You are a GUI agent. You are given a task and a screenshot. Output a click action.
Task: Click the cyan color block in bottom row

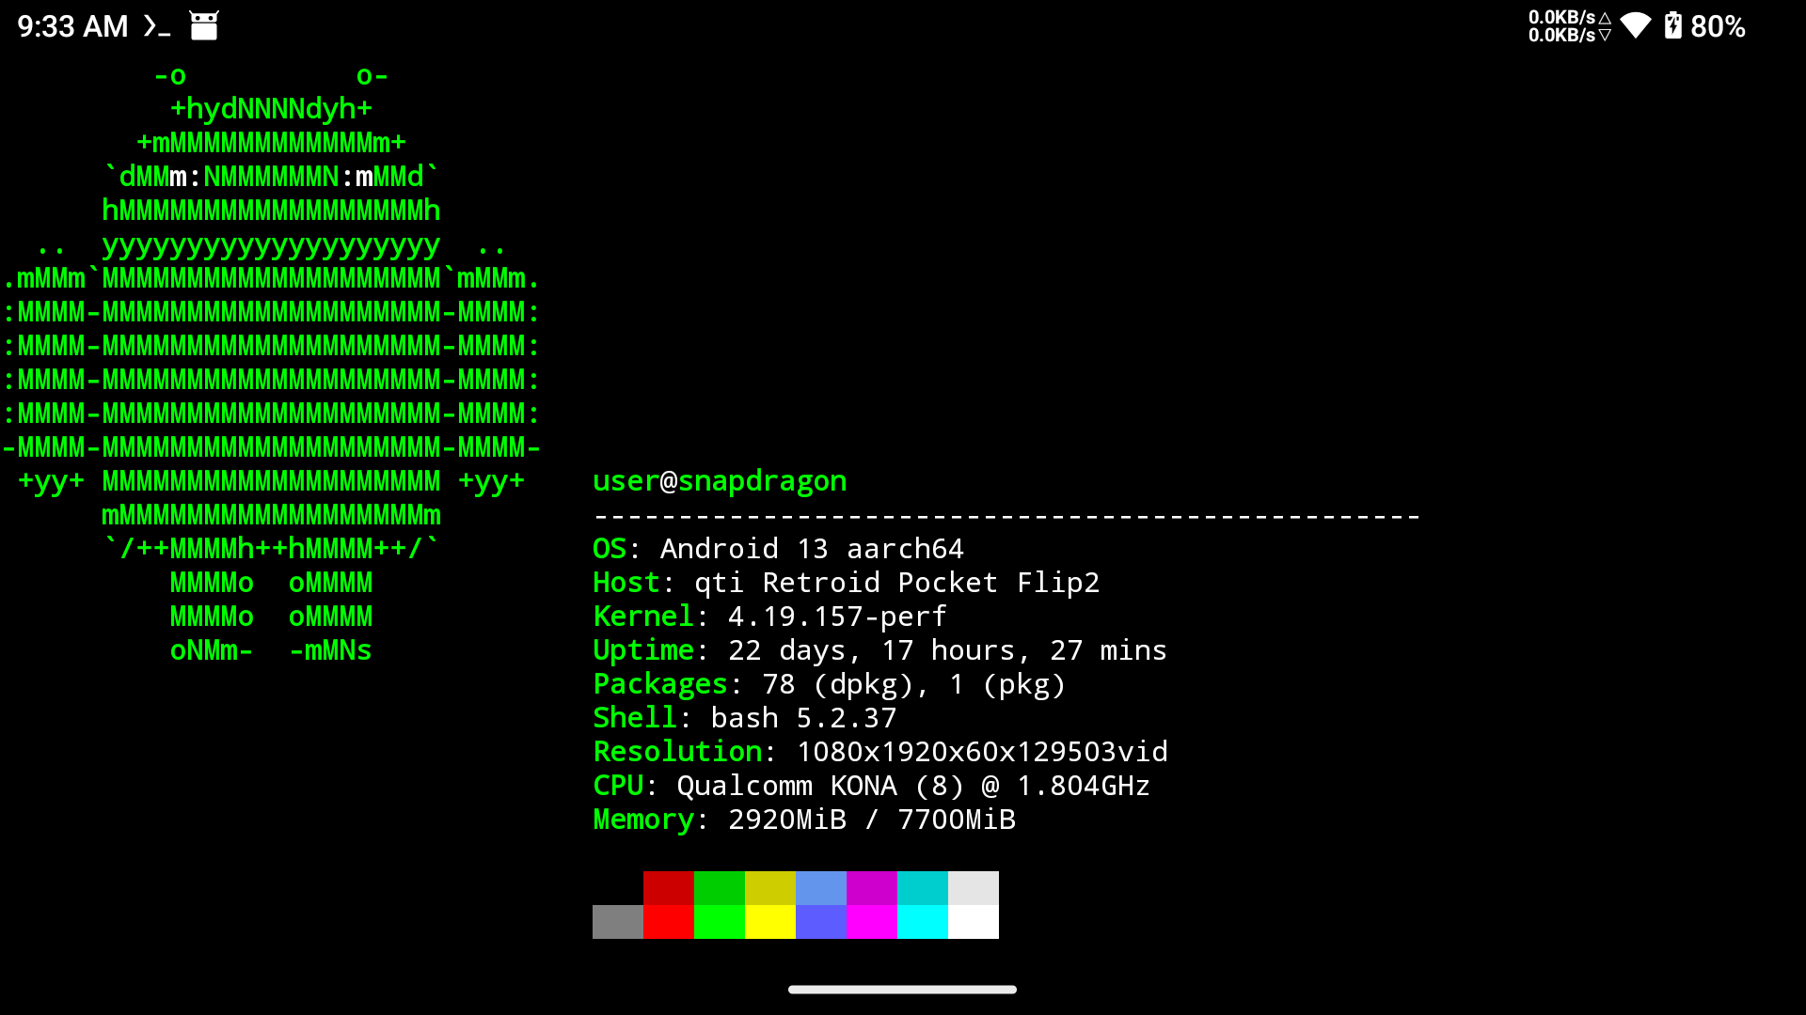923,922
